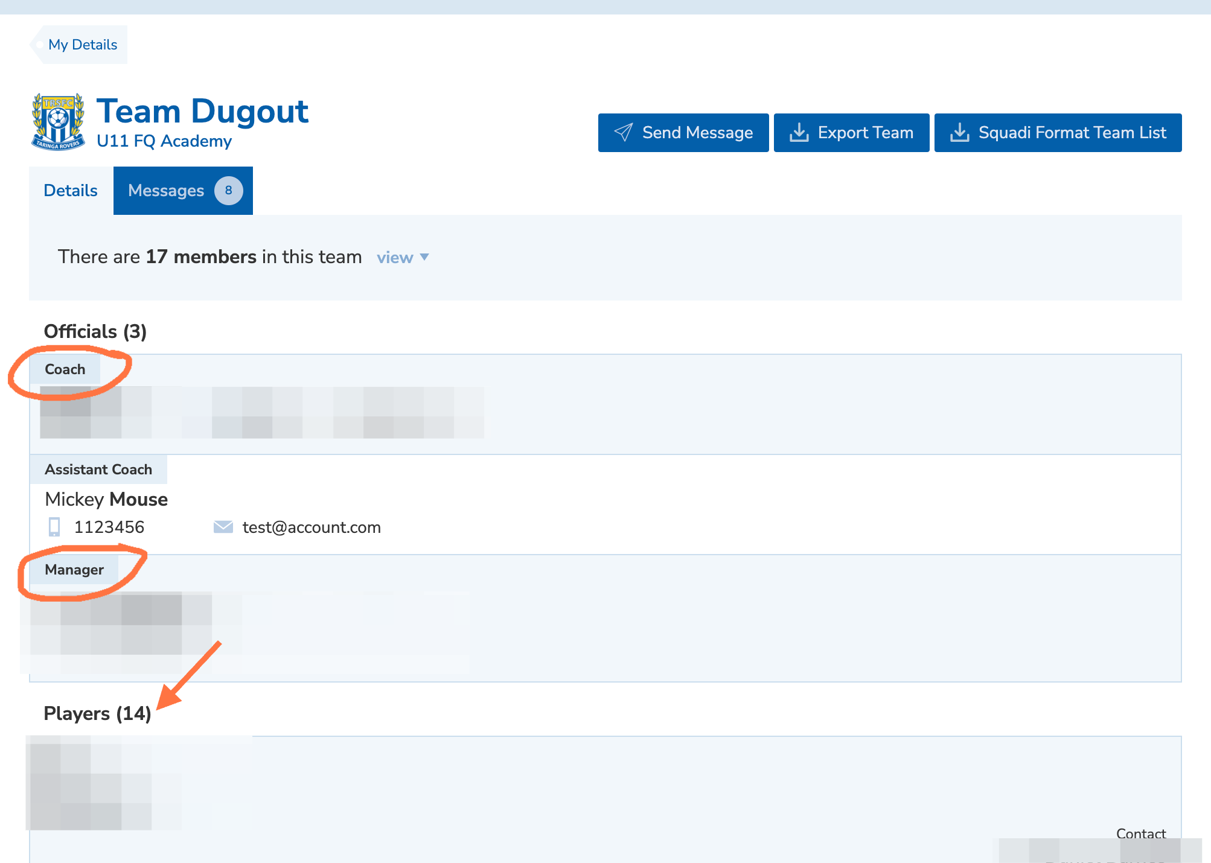Click the Contact column label
This screenshot has width=1211, height=863.
point(1141,834)
